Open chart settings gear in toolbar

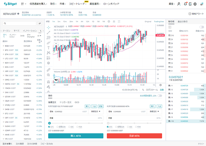tap(109, 21)
